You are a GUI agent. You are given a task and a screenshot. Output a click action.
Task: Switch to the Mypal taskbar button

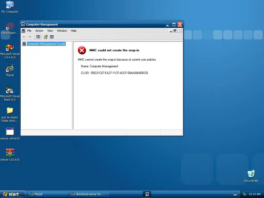click(48, 194)
